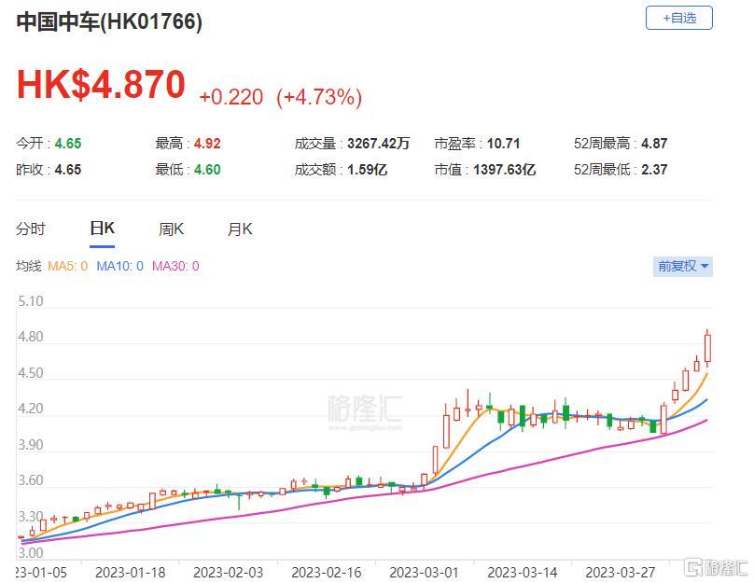The height and width of the screenshot is (583, 754).
Task: Click 昨收 value 4.65
Action: point(68,170)
